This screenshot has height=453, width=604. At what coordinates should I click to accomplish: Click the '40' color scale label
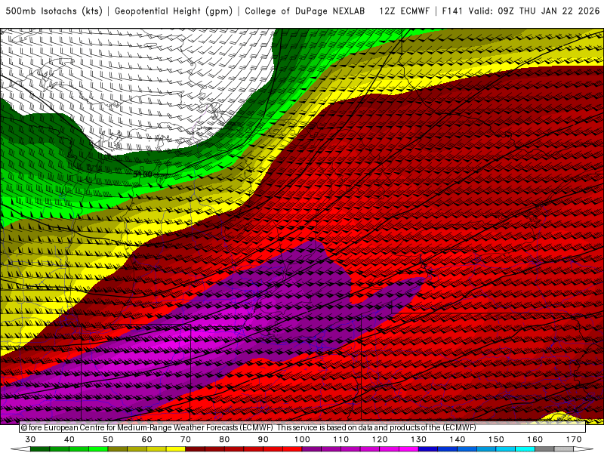[x=69, y=439]
